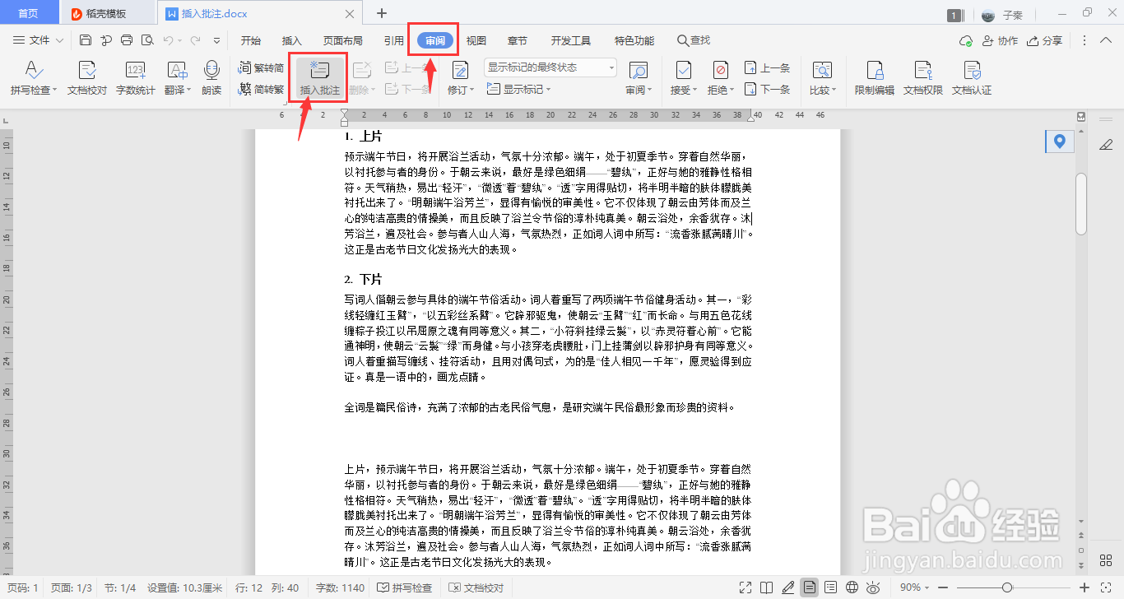Click the 翻译 translate icon
This screenshot has height=599, width=1124.
(x=176, y=71)
